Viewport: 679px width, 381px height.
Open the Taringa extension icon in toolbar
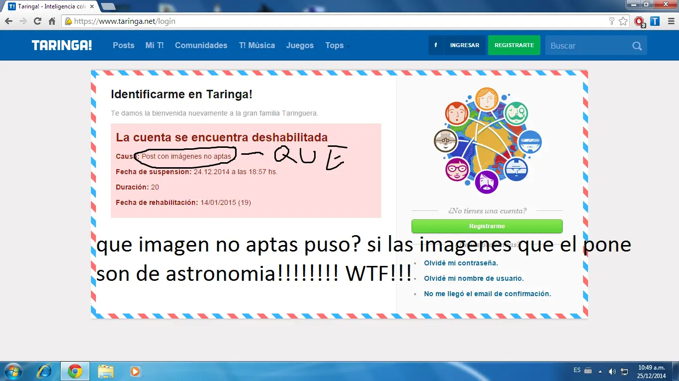coord(655,21)
